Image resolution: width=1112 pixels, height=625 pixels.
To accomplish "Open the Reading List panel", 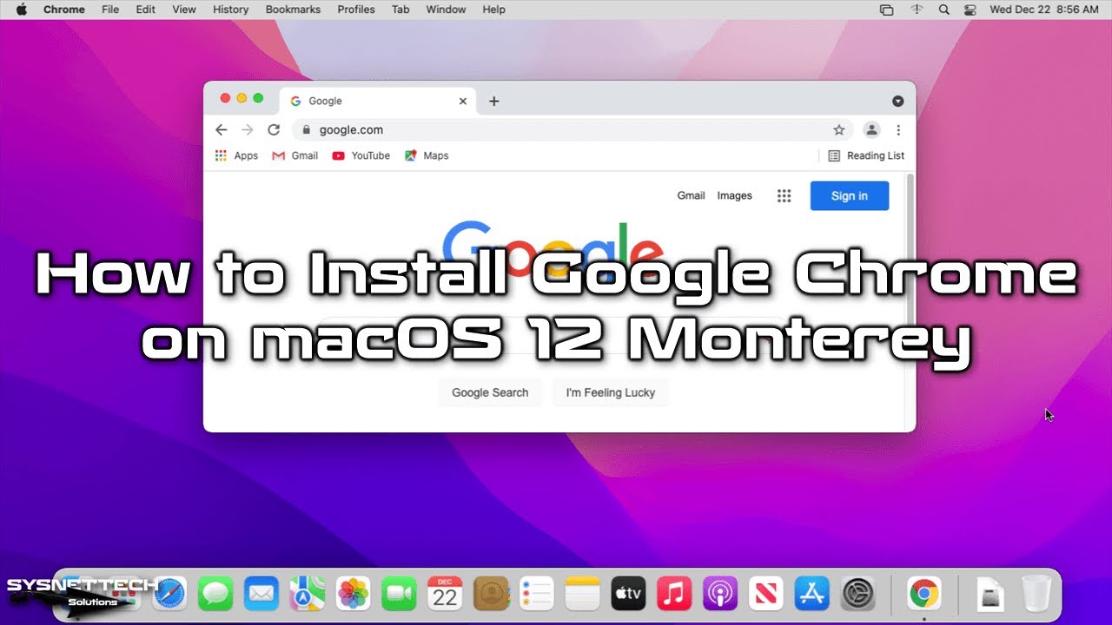I will 866,156.
